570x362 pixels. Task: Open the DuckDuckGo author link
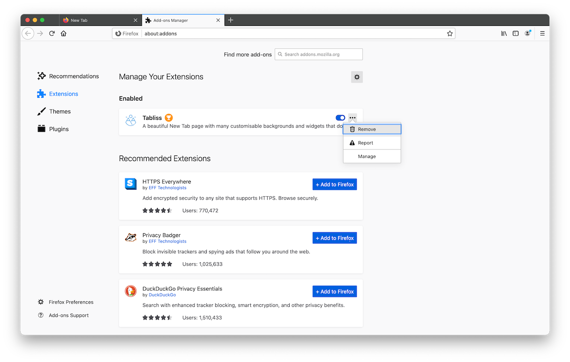(162, 295)
